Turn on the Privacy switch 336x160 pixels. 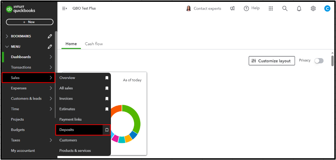coord(319,61)
